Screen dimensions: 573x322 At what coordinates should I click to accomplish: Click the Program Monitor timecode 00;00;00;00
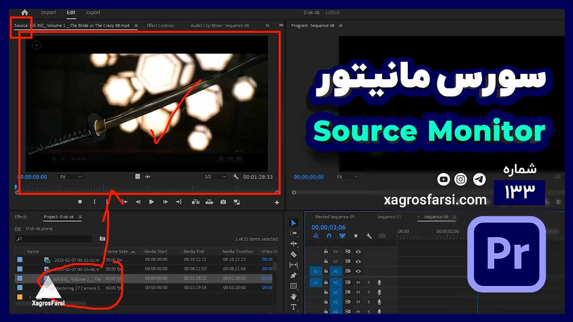click(308, 177)
